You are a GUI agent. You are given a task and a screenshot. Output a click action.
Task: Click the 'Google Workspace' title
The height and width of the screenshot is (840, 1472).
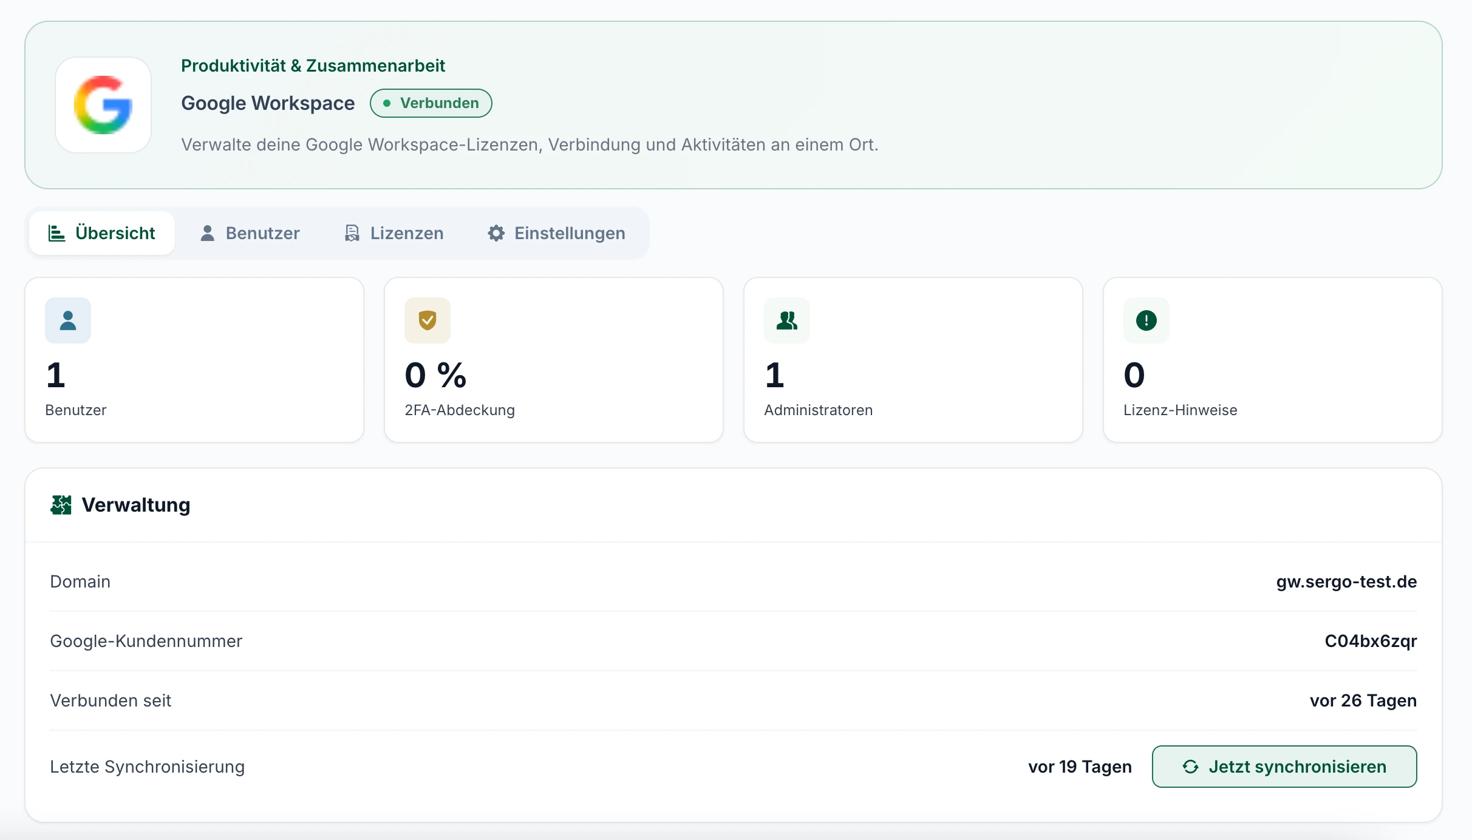(x=268, y=103)
